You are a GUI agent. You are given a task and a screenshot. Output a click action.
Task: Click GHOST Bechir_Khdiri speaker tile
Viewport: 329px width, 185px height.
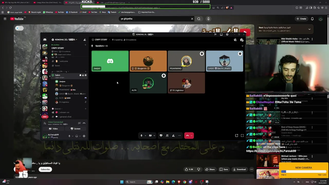(x=224, y=61)
